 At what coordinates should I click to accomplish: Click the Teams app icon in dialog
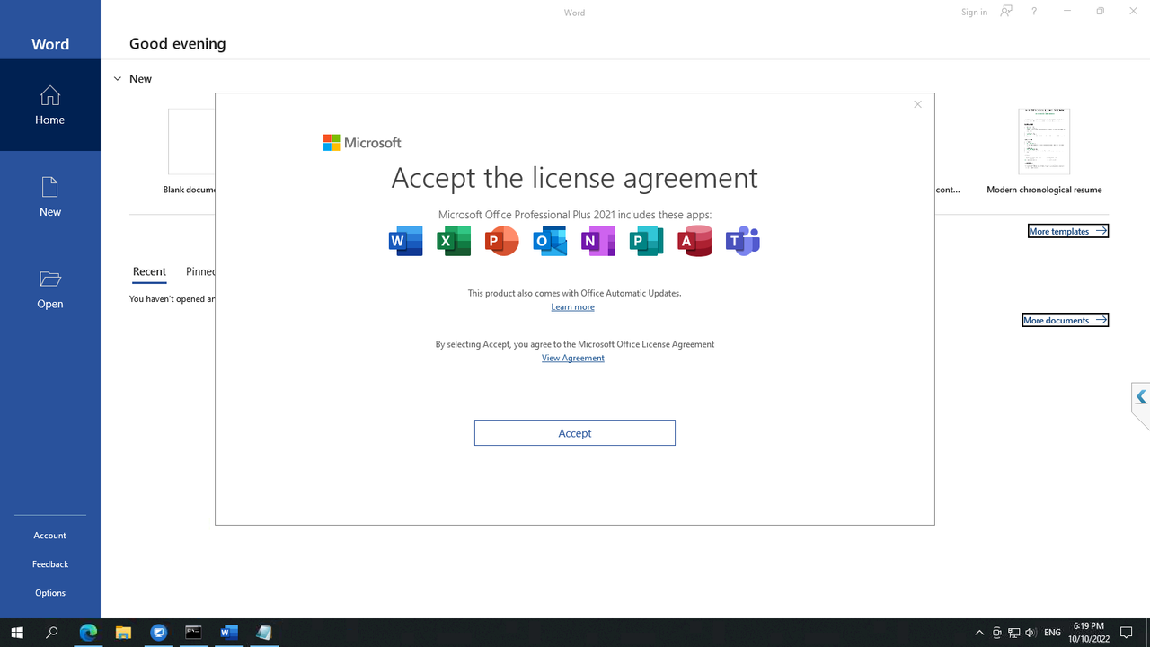pos(743,241)
